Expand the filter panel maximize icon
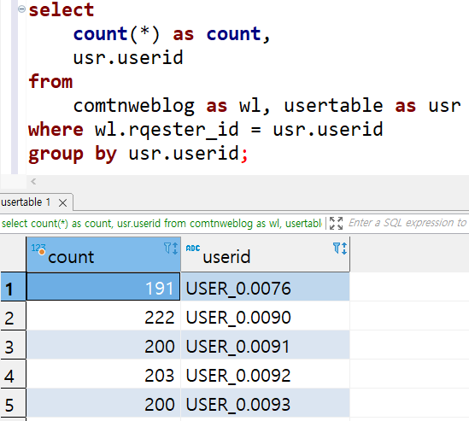This screenshot has width=469, height=421. (x=336, y=224)
